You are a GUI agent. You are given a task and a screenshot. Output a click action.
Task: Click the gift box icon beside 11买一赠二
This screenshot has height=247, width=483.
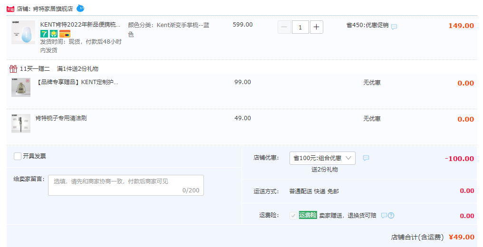(13, 68)
